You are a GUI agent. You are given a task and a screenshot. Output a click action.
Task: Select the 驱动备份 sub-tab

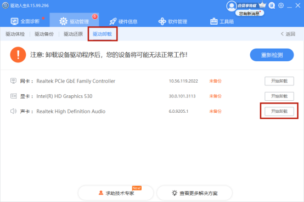(x=44, y=34)
